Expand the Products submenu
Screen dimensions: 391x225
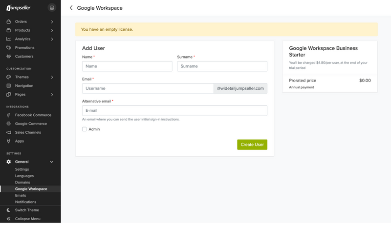click(x=52, y=31)
